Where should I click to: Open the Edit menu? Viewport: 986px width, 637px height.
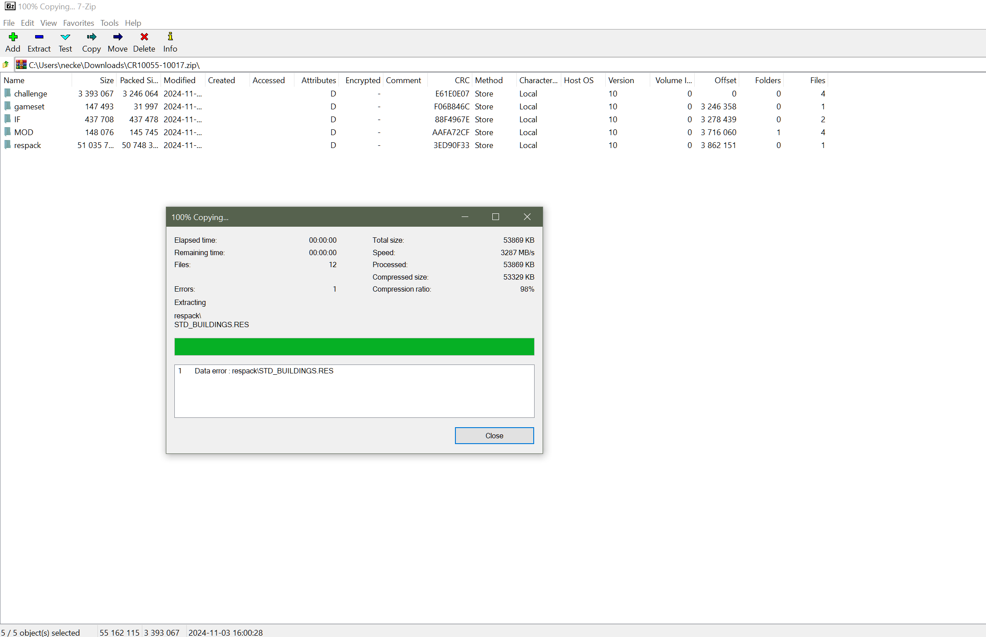tap(28, 23)
